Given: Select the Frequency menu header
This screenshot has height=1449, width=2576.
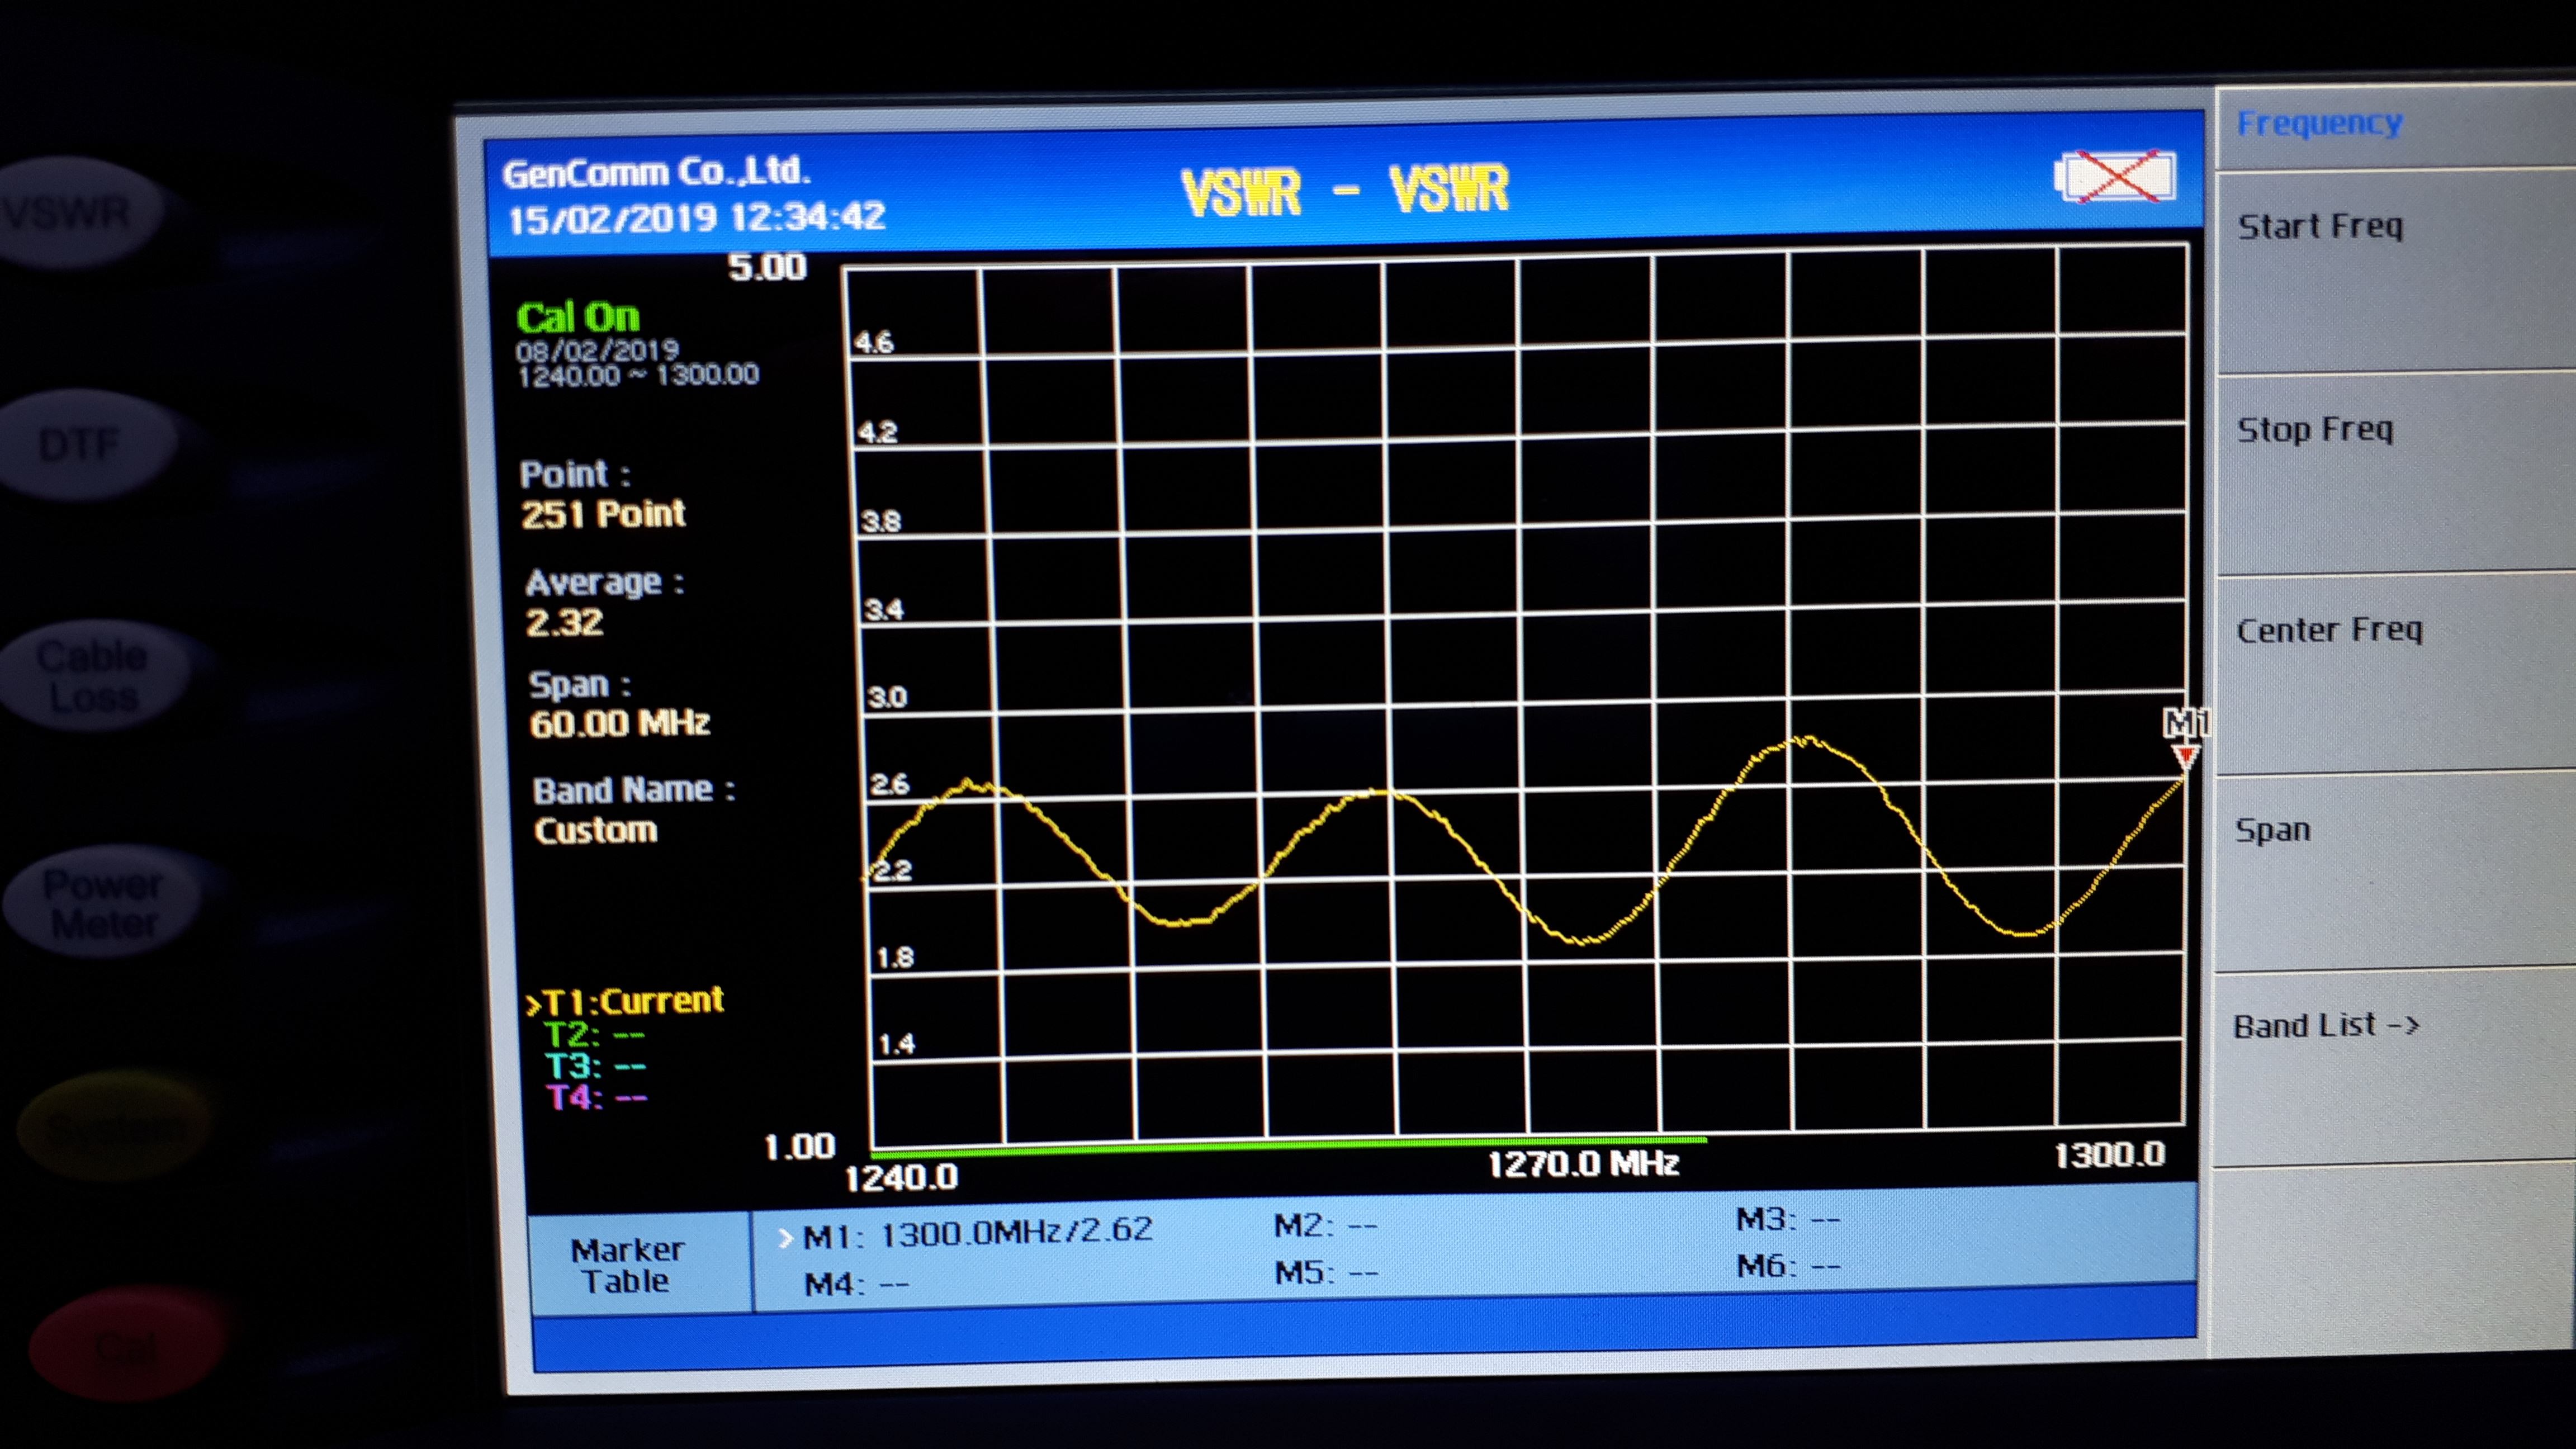Looking at the screenshot, I should 2319,123.
